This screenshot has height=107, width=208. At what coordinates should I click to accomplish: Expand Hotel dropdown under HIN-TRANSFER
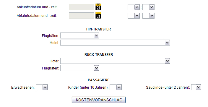(x=115, y=43)
